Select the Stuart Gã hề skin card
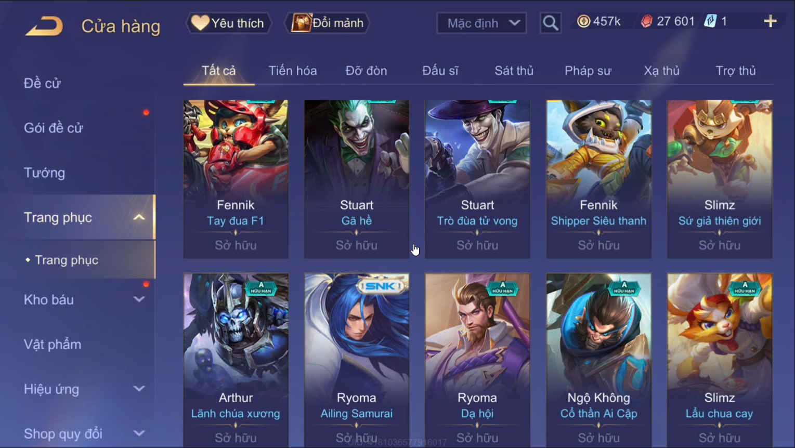The image size is (795, 448). (x=357, y=179)
